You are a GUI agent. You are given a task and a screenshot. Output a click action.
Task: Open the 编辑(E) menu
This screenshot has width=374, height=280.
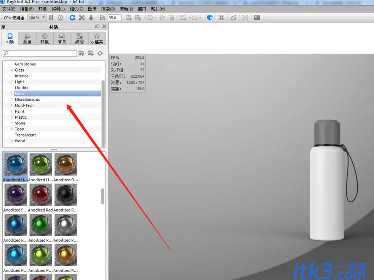[27, 9]
